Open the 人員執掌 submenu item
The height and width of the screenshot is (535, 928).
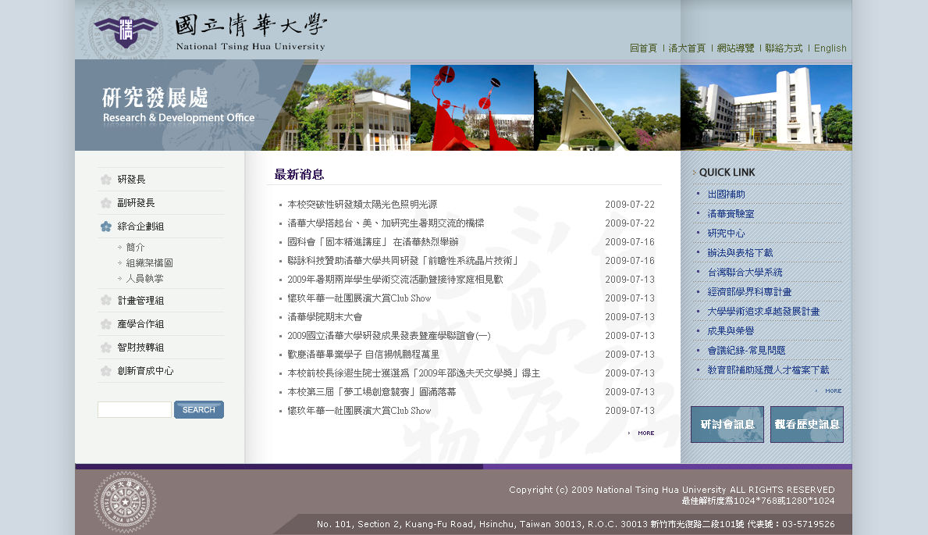click(144, 278)
